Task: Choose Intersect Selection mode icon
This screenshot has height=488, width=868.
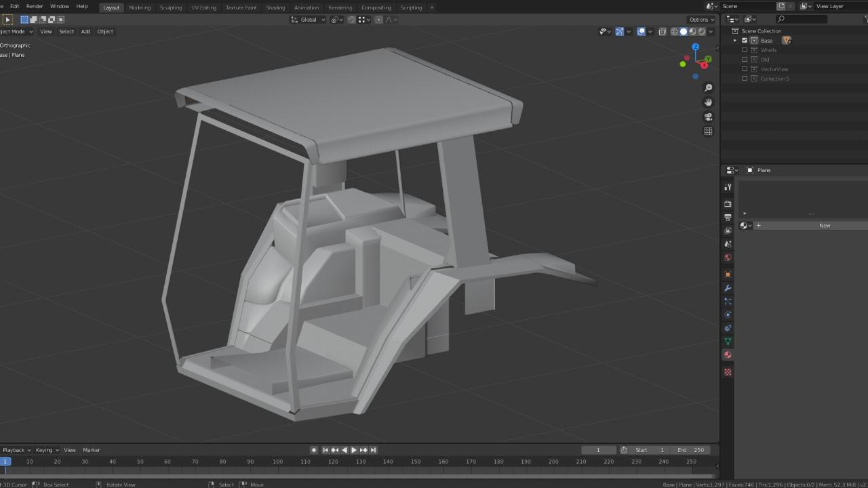Action: (60, 20)
